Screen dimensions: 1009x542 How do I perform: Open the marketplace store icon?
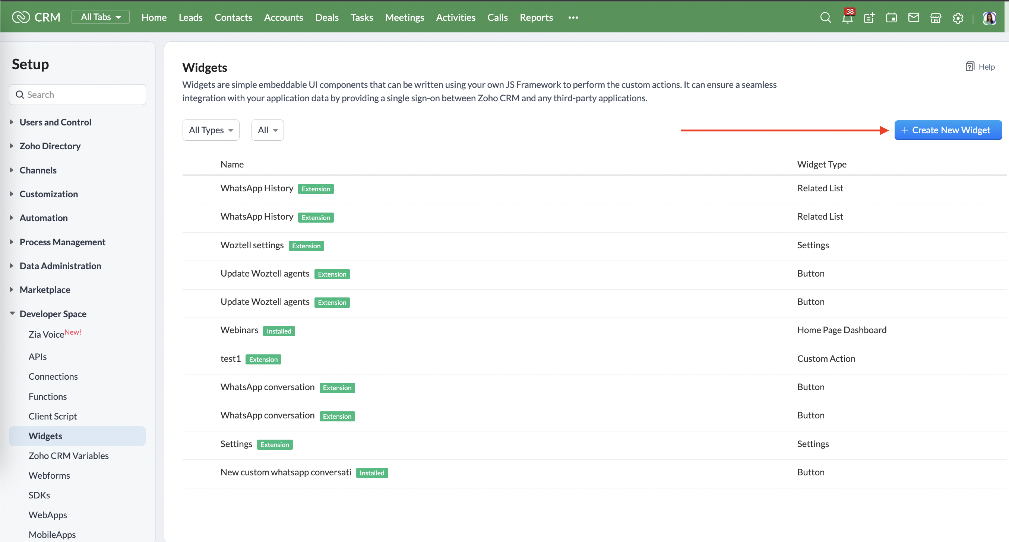click(x=936, y=18)
